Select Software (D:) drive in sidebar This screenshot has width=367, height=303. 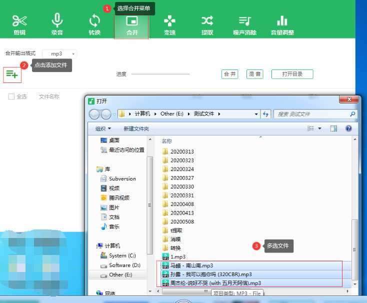[x=124, y=265]
